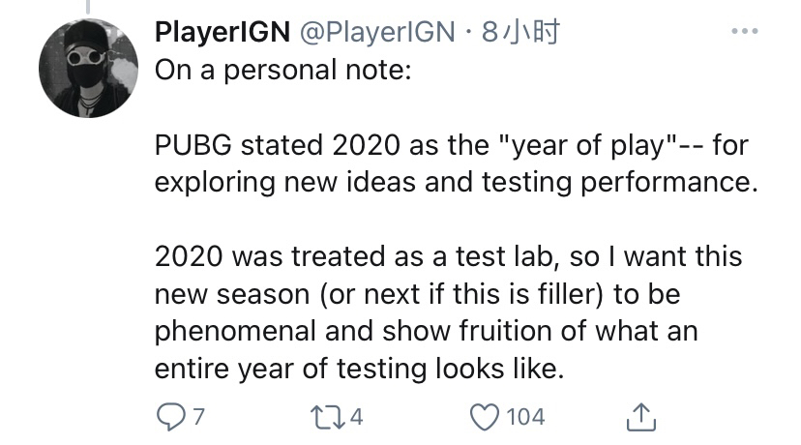Tap the "2020 was treated as a test lab" line
The image size is (801, 445).
(449, 256)
